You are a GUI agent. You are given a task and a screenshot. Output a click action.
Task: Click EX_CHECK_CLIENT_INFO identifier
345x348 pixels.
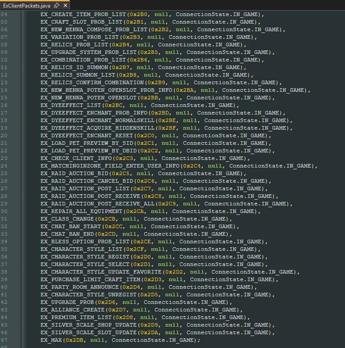pos(76,158)
